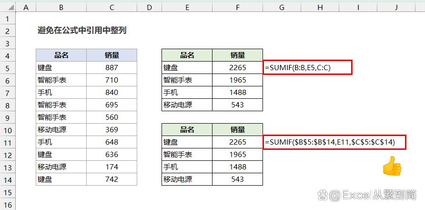The height and width of the screenshot is (210, 425).
Task: Click the title cell about avoiding whole-column references
Action: [82, 31]
